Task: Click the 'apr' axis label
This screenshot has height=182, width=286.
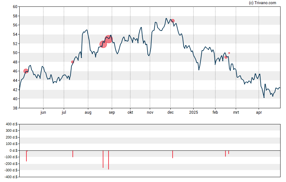Action: (x=259, y=112)
